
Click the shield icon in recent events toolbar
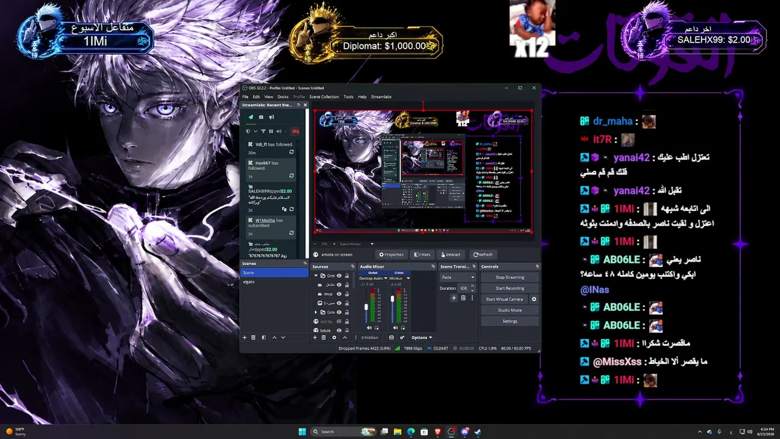point(248,131)
